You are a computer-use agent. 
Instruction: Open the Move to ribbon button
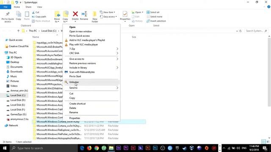57,17
